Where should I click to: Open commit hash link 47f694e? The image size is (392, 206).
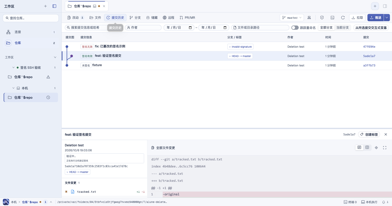pos(369,47)
